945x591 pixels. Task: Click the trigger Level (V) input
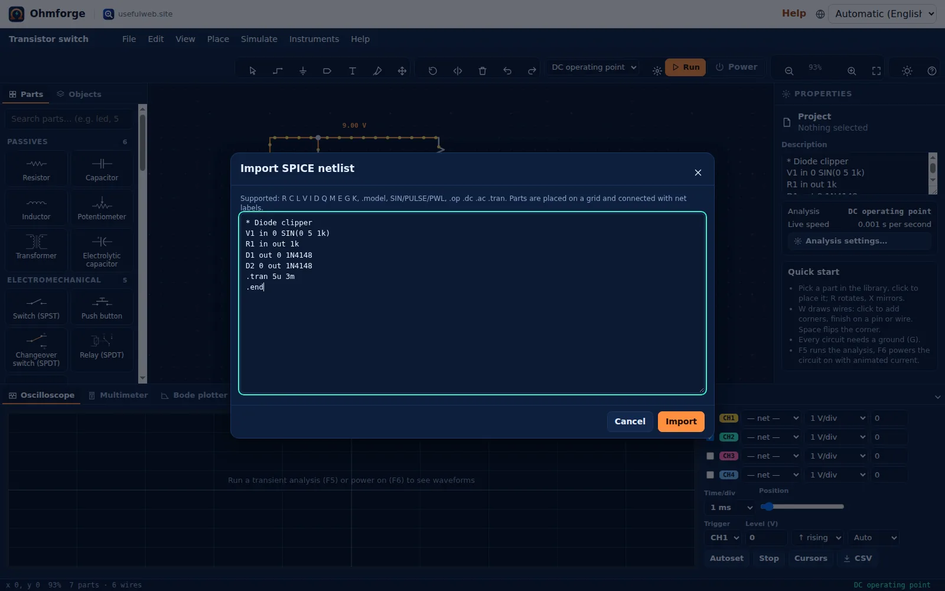click(x=766, y=537)
